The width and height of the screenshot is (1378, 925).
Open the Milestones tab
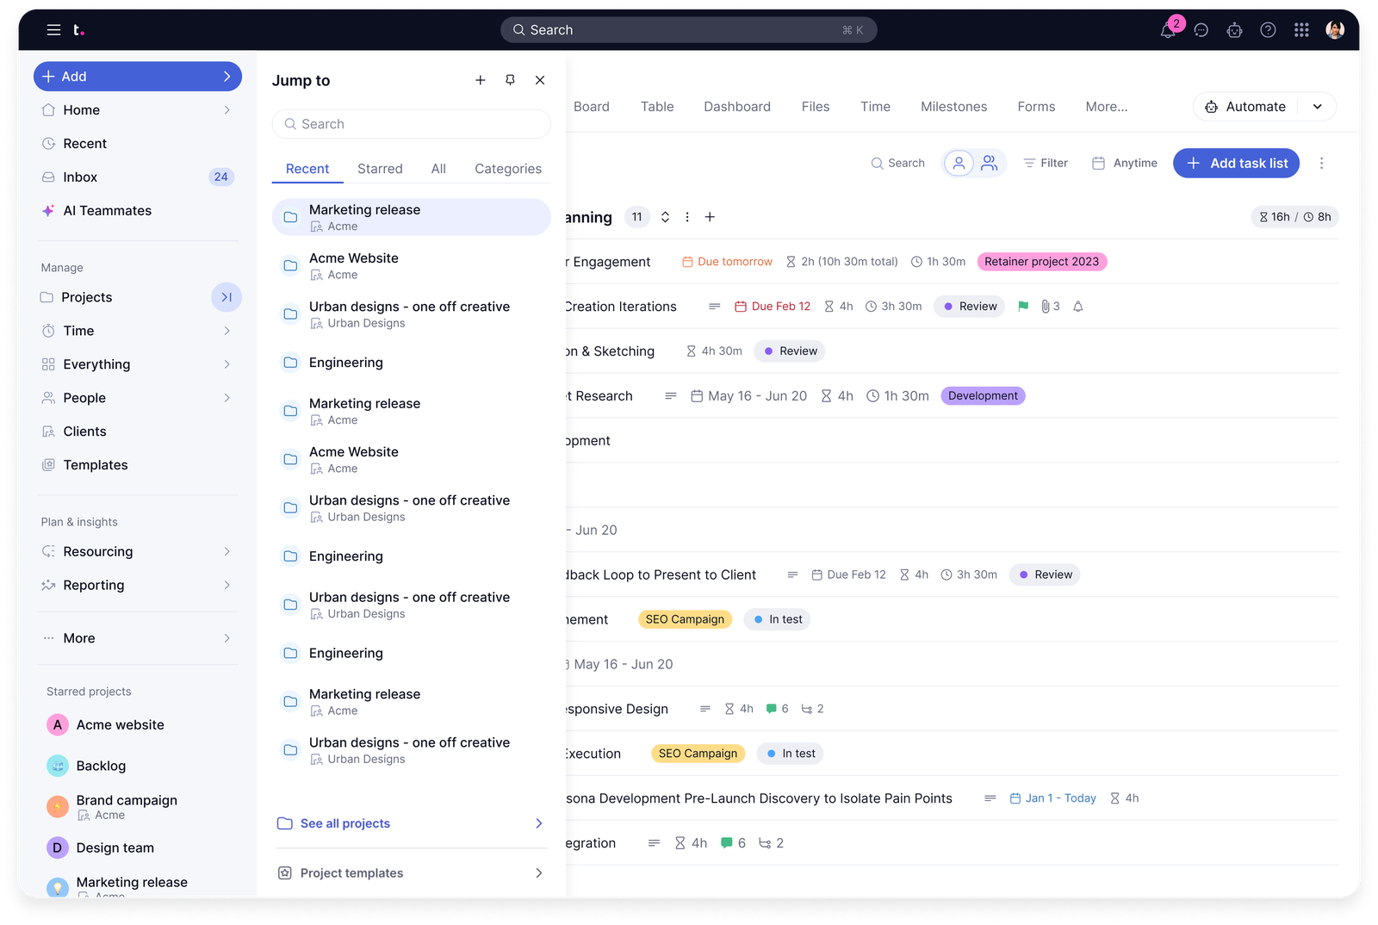[953, 107]
